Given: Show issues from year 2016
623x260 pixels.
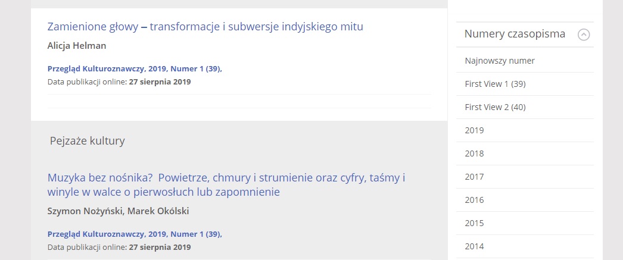Looking at the screenshot, I should click(475, 200).
